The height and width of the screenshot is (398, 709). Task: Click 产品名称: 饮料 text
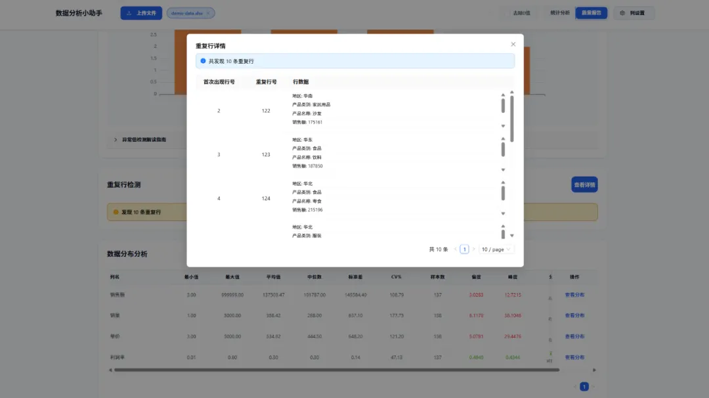(307, 158)
